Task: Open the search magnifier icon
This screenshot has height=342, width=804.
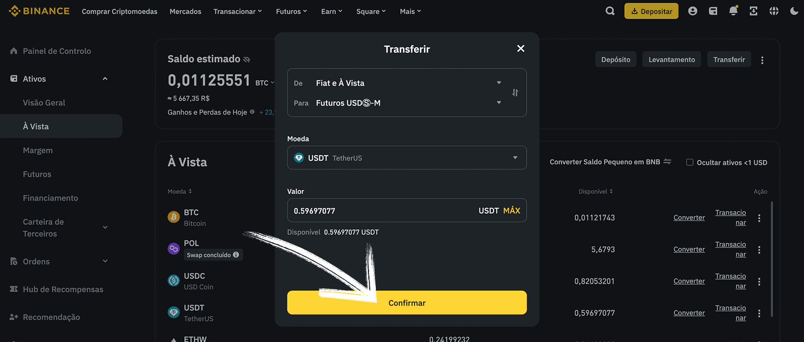Action: coord(610,11)
